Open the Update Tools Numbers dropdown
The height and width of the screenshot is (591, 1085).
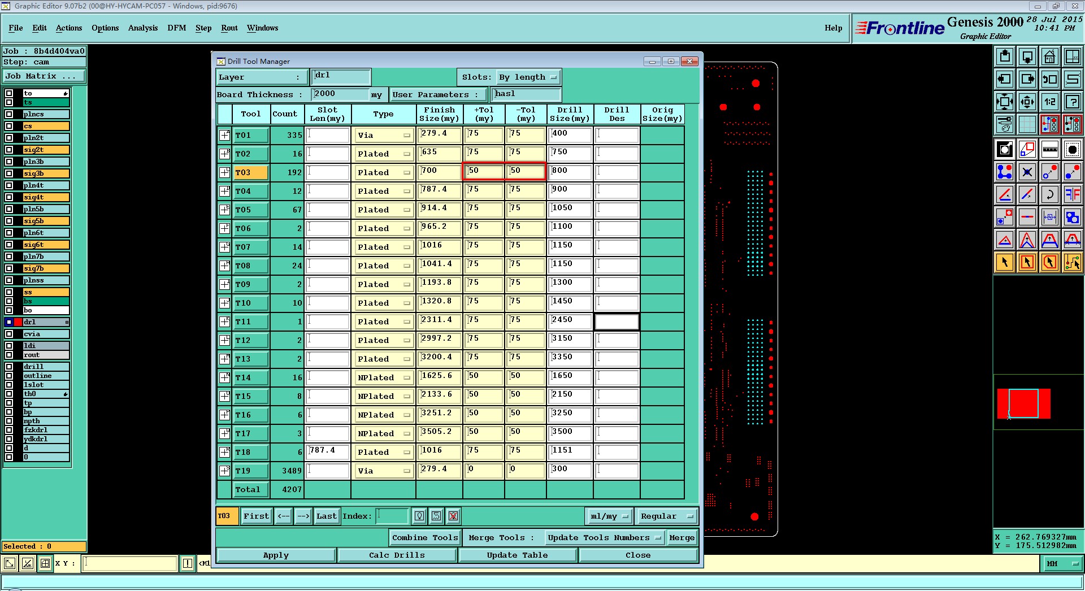604,538
